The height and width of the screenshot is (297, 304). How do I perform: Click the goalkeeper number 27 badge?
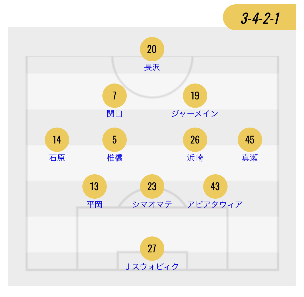[x=152, y=249]
